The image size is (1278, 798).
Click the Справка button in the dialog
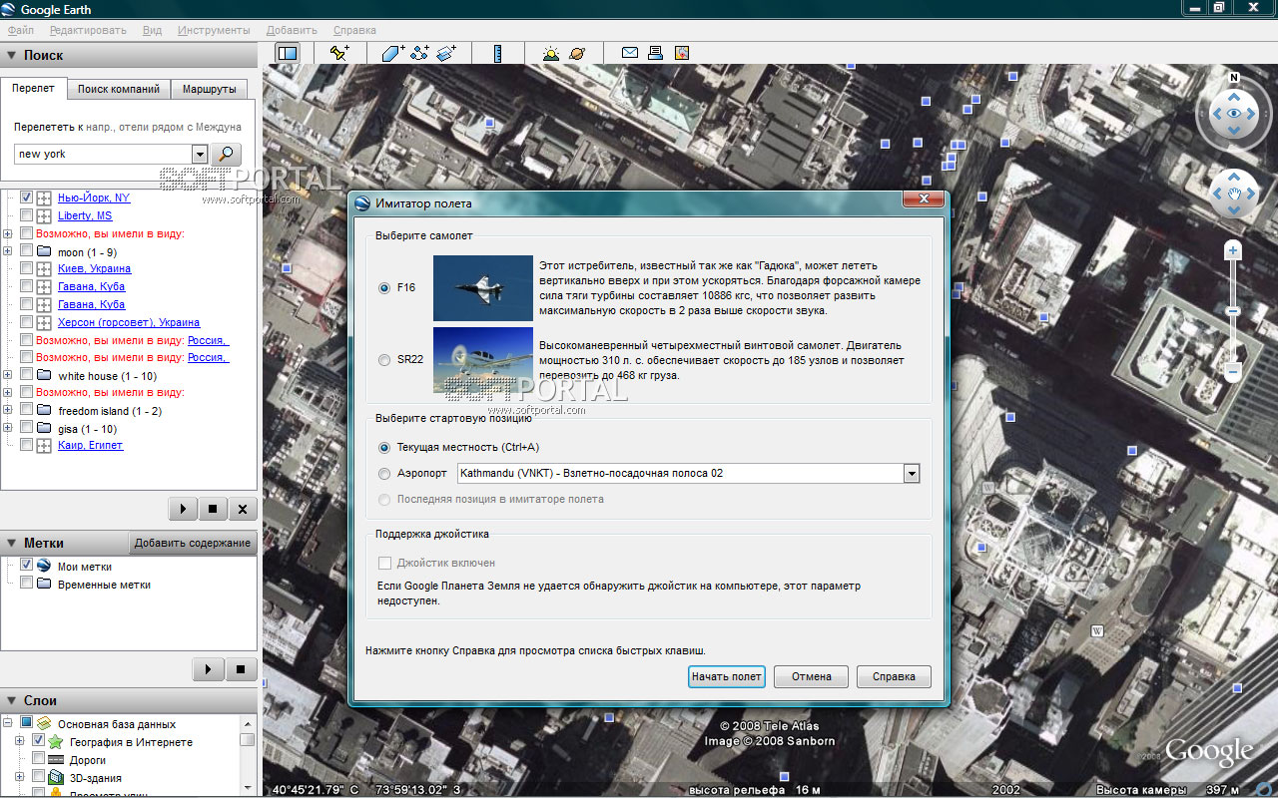click(894, 676)
